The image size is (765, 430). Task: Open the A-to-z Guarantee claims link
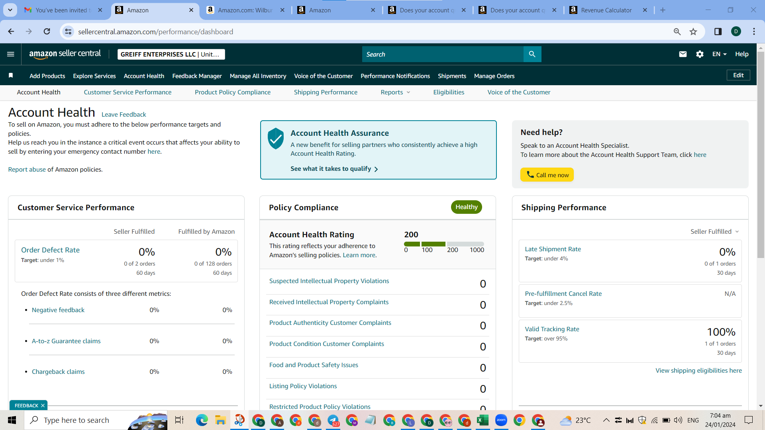tap(66, 341)
